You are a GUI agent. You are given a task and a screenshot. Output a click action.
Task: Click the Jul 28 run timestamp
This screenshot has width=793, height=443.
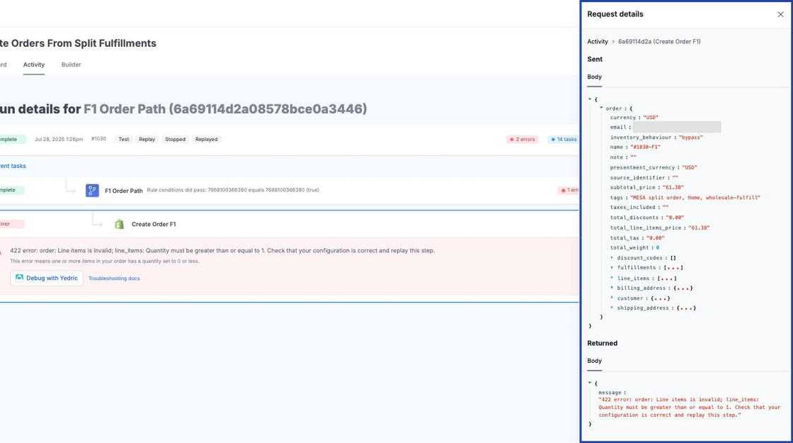click(x=59, y=139)
